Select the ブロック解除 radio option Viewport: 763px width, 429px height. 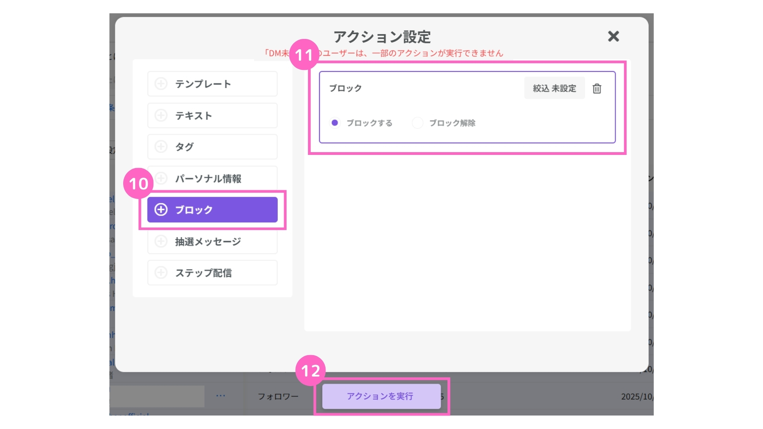point(417,123)
